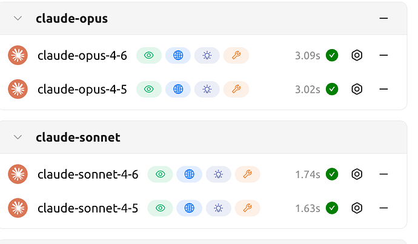Collapse the claude-sonnet group chevron
Viewport: 418px width, 244px height.
[18, 137]
